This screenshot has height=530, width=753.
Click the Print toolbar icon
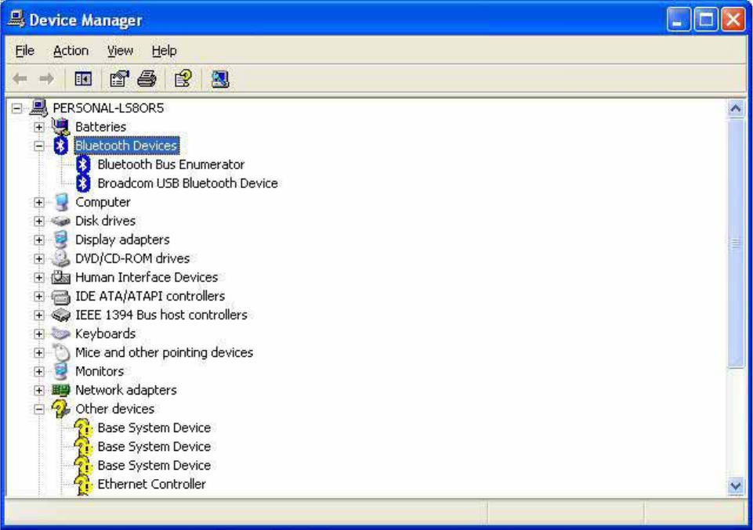pyautogui.click(x=147, y=78)
